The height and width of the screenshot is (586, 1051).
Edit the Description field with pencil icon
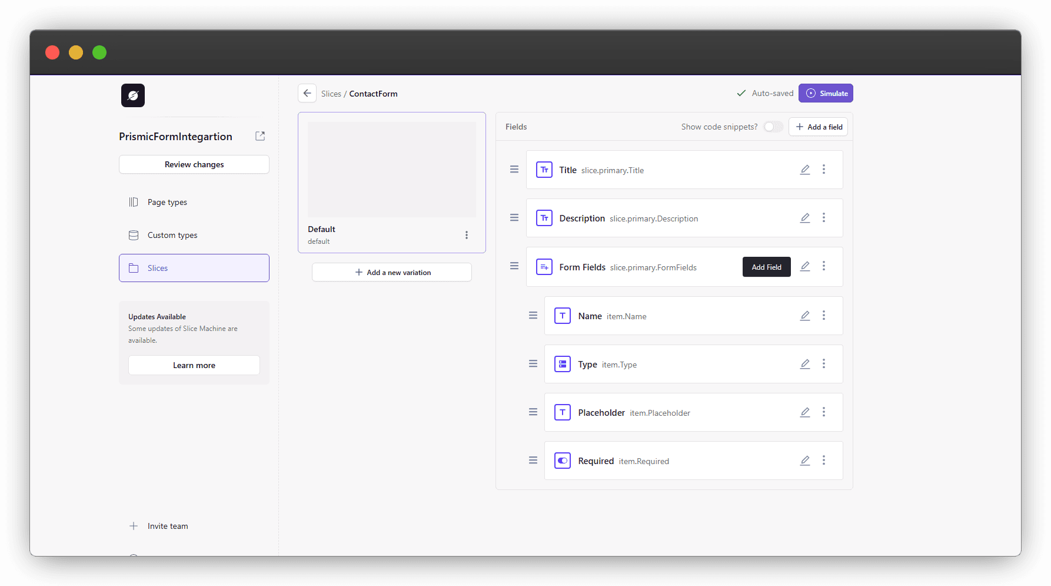805,218
